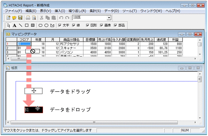Toggle the 部品 checkbox
The image size is (208, 136).
coord(115,25)
